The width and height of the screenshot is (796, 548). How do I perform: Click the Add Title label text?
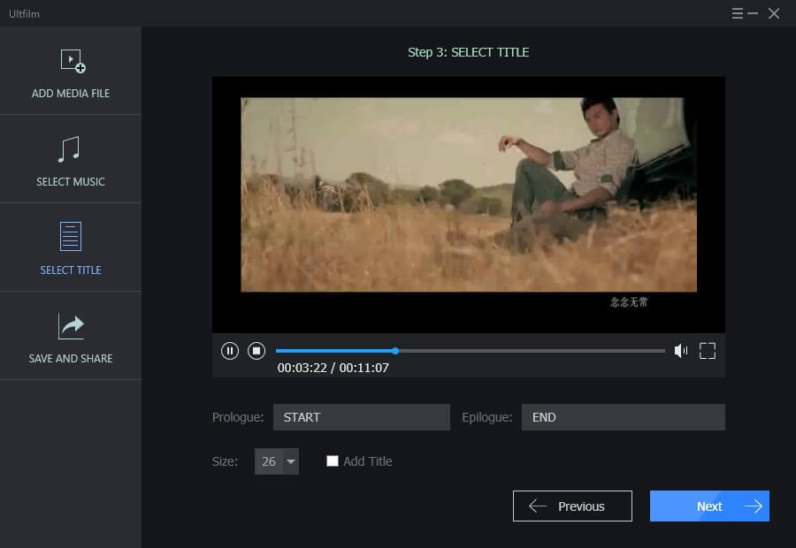[x=368, y=461]
